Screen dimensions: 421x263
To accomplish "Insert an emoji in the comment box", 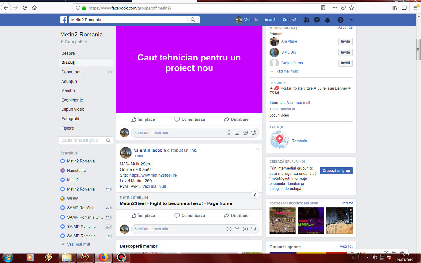I will pos(229,132).
